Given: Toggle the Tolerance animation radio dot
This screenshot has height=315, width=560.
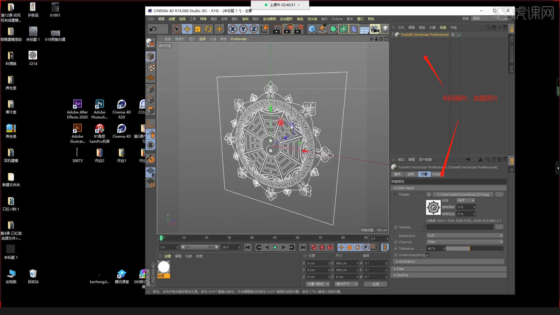Looking at the screenshot, I should tap(396, 249).
